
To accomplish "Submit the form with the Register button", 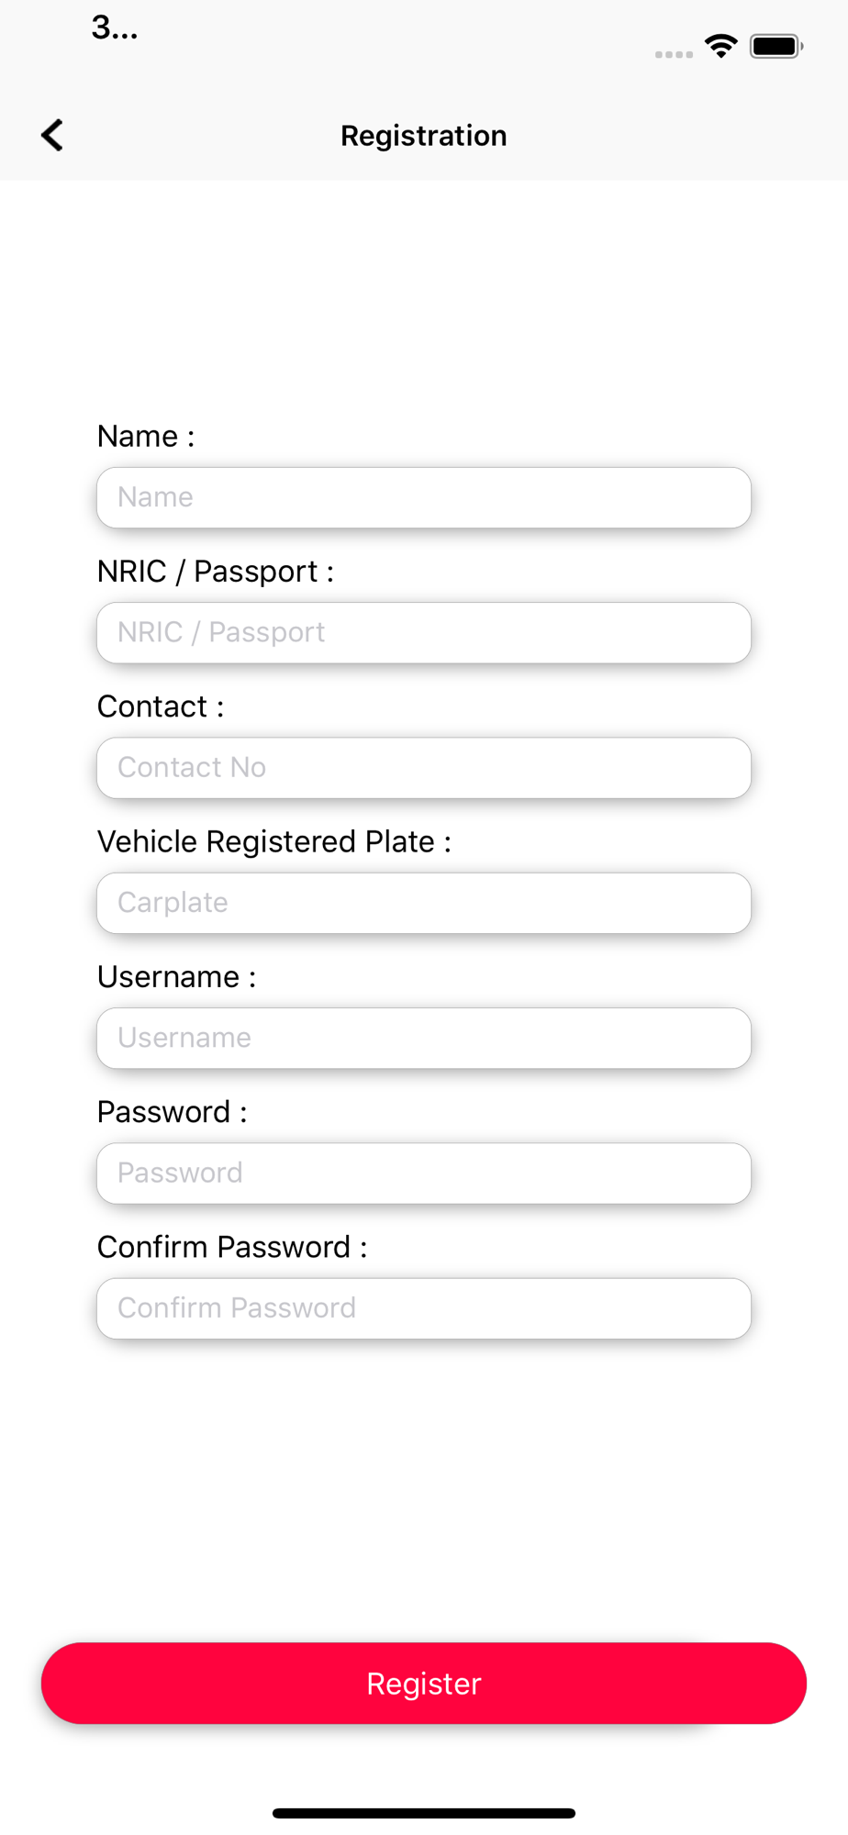I will (x=424, y=1684).
